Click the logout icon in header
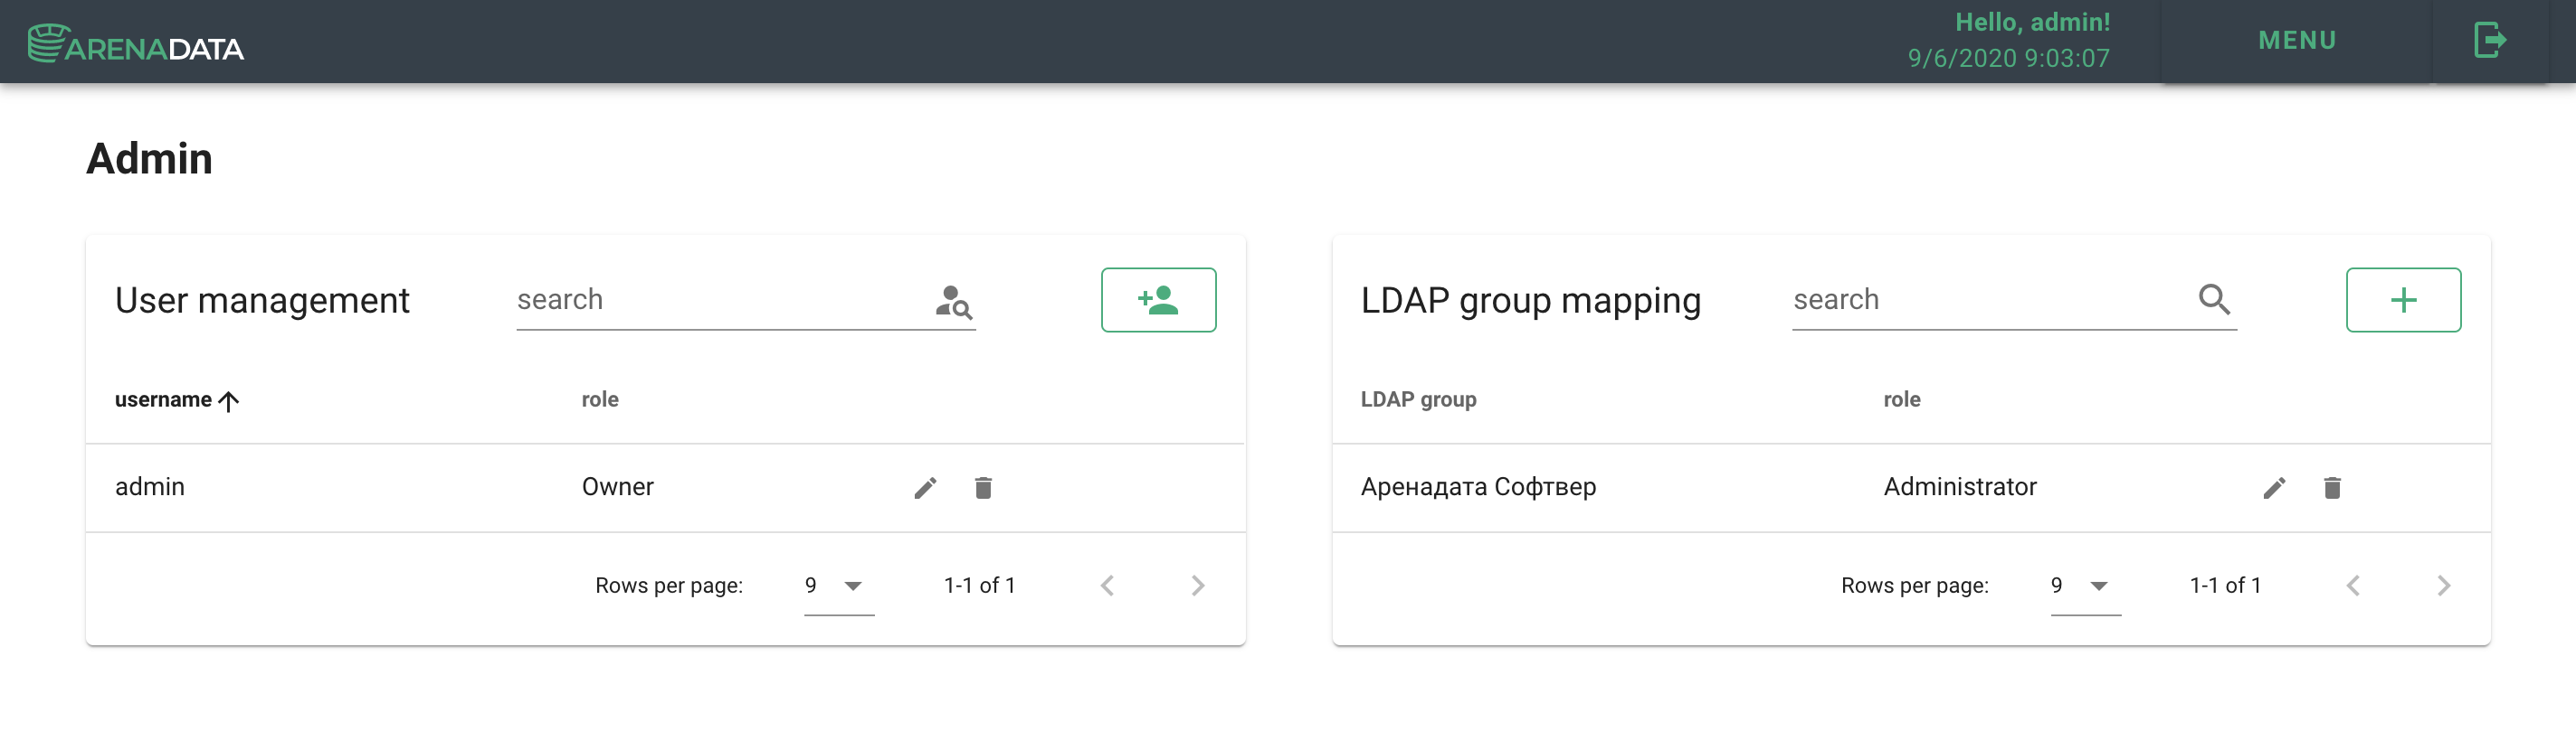This screenshot has width=2576, height=750. tap(2490, 41)
